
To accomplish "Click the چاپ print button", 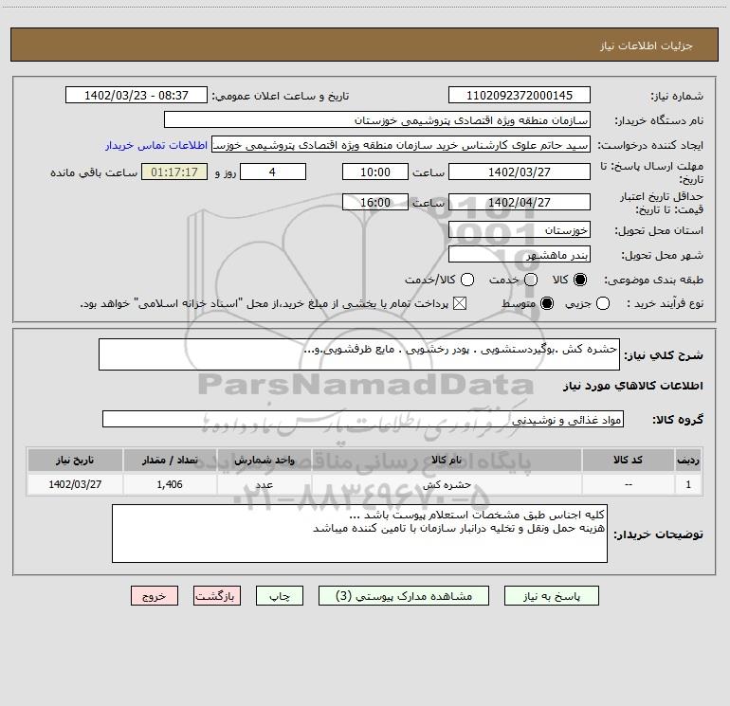I will click(280, 596).
